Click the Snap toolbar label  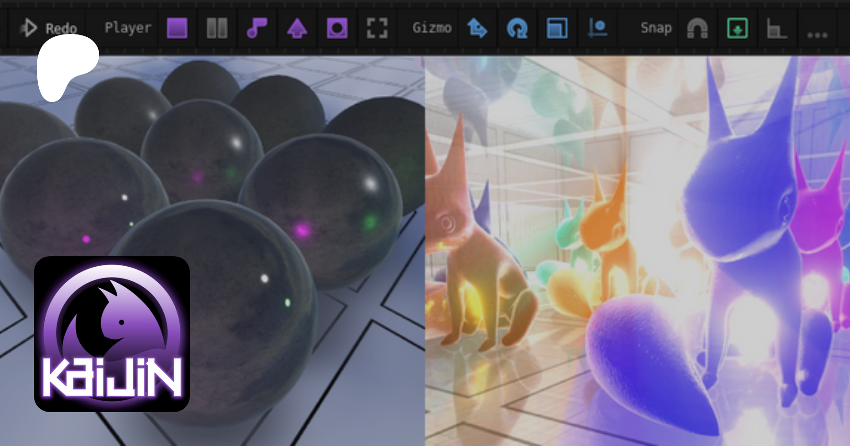point(656,28)
